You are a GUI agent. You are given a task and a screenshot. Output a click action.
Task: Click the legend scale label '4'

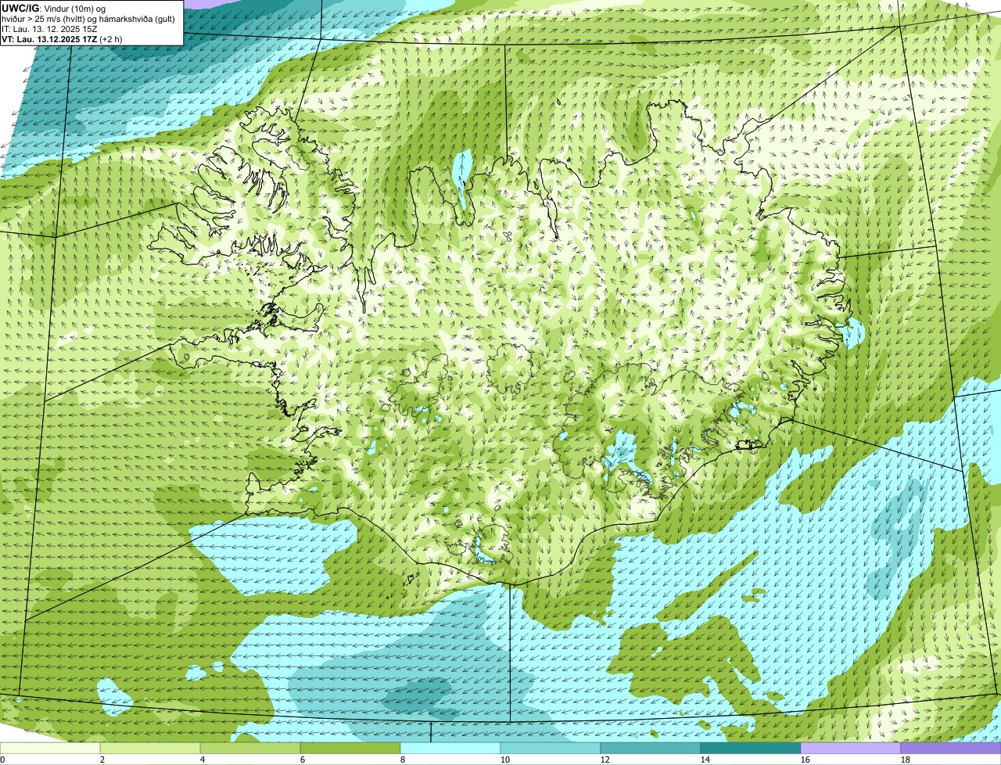click(x=203, y=760)
